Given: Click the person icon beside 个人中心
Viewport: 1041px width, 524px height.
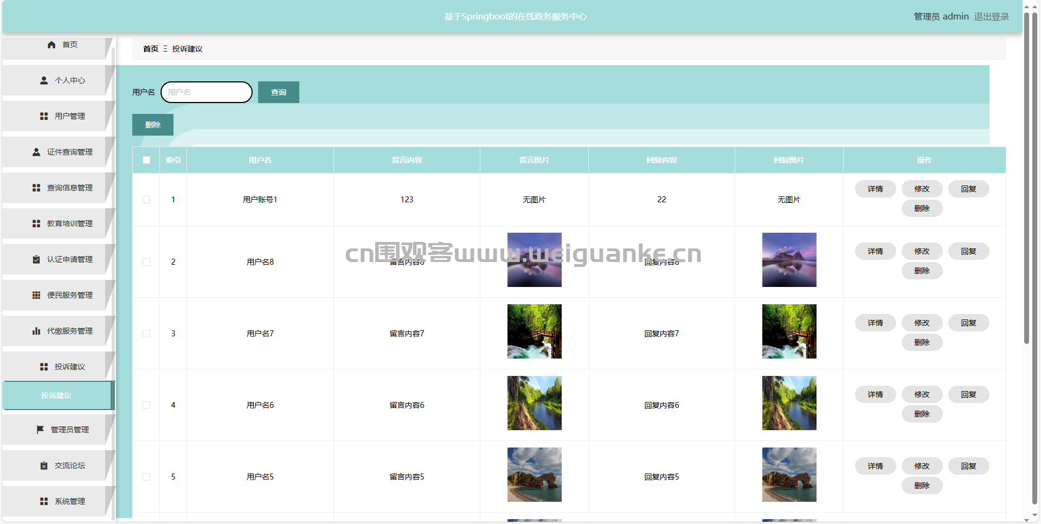Looking at the screenshot, I should click(x=44, y=81).
